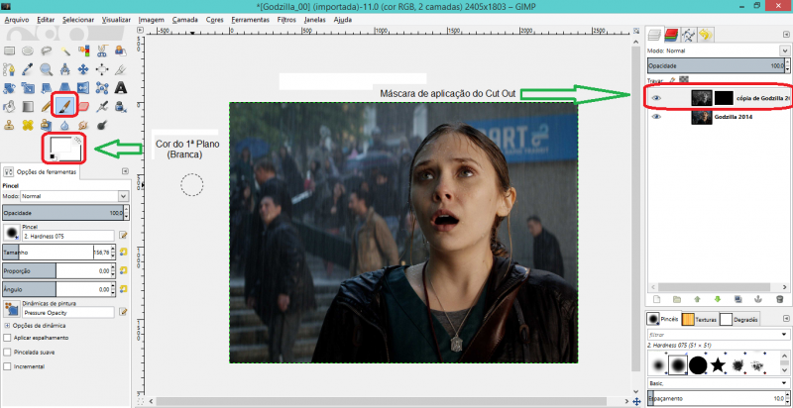Open the Filtros menu
Image resolution: width=793 pixels, height=408 pixels.
[x=286, y=19]
